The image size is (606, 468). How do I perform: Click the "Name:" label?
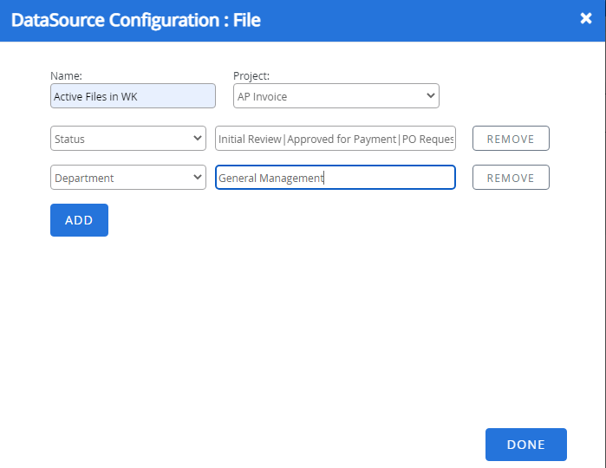tap(67, 75)
